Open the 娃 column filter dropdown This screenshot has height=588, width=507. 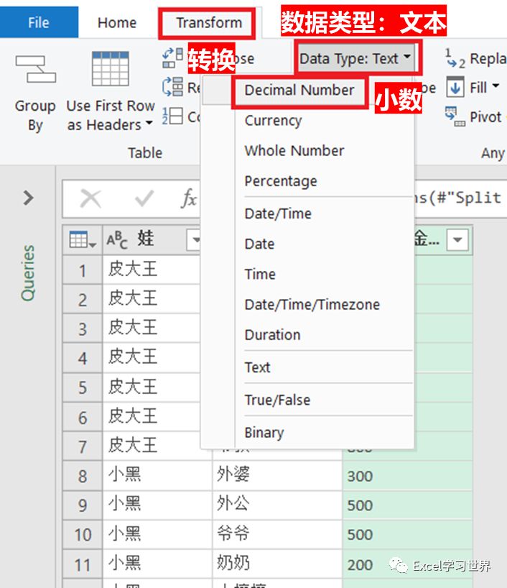coord(195,240)
